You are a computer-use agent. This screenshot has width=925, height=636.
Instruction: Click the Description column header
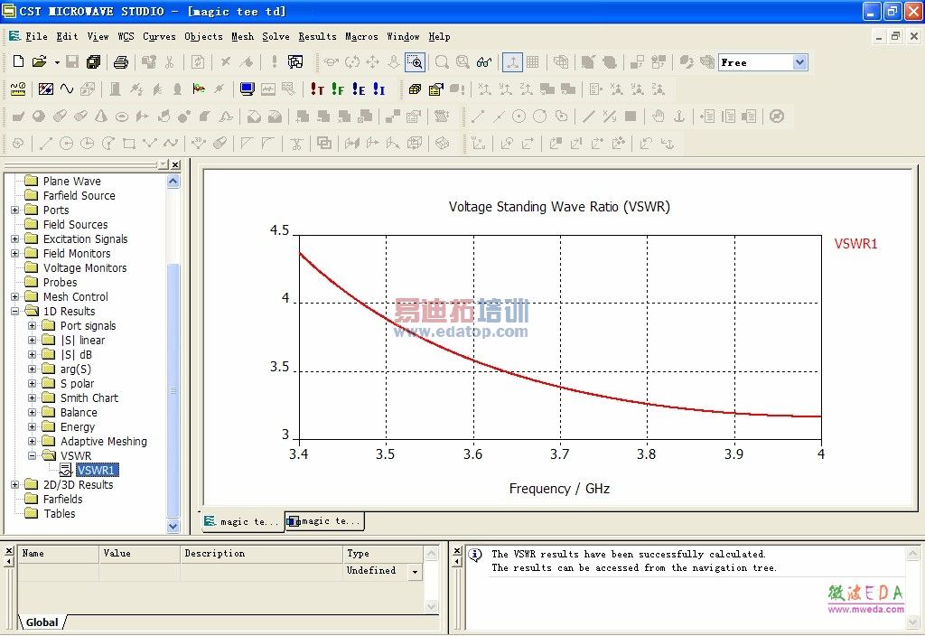(x=261, y=554)
